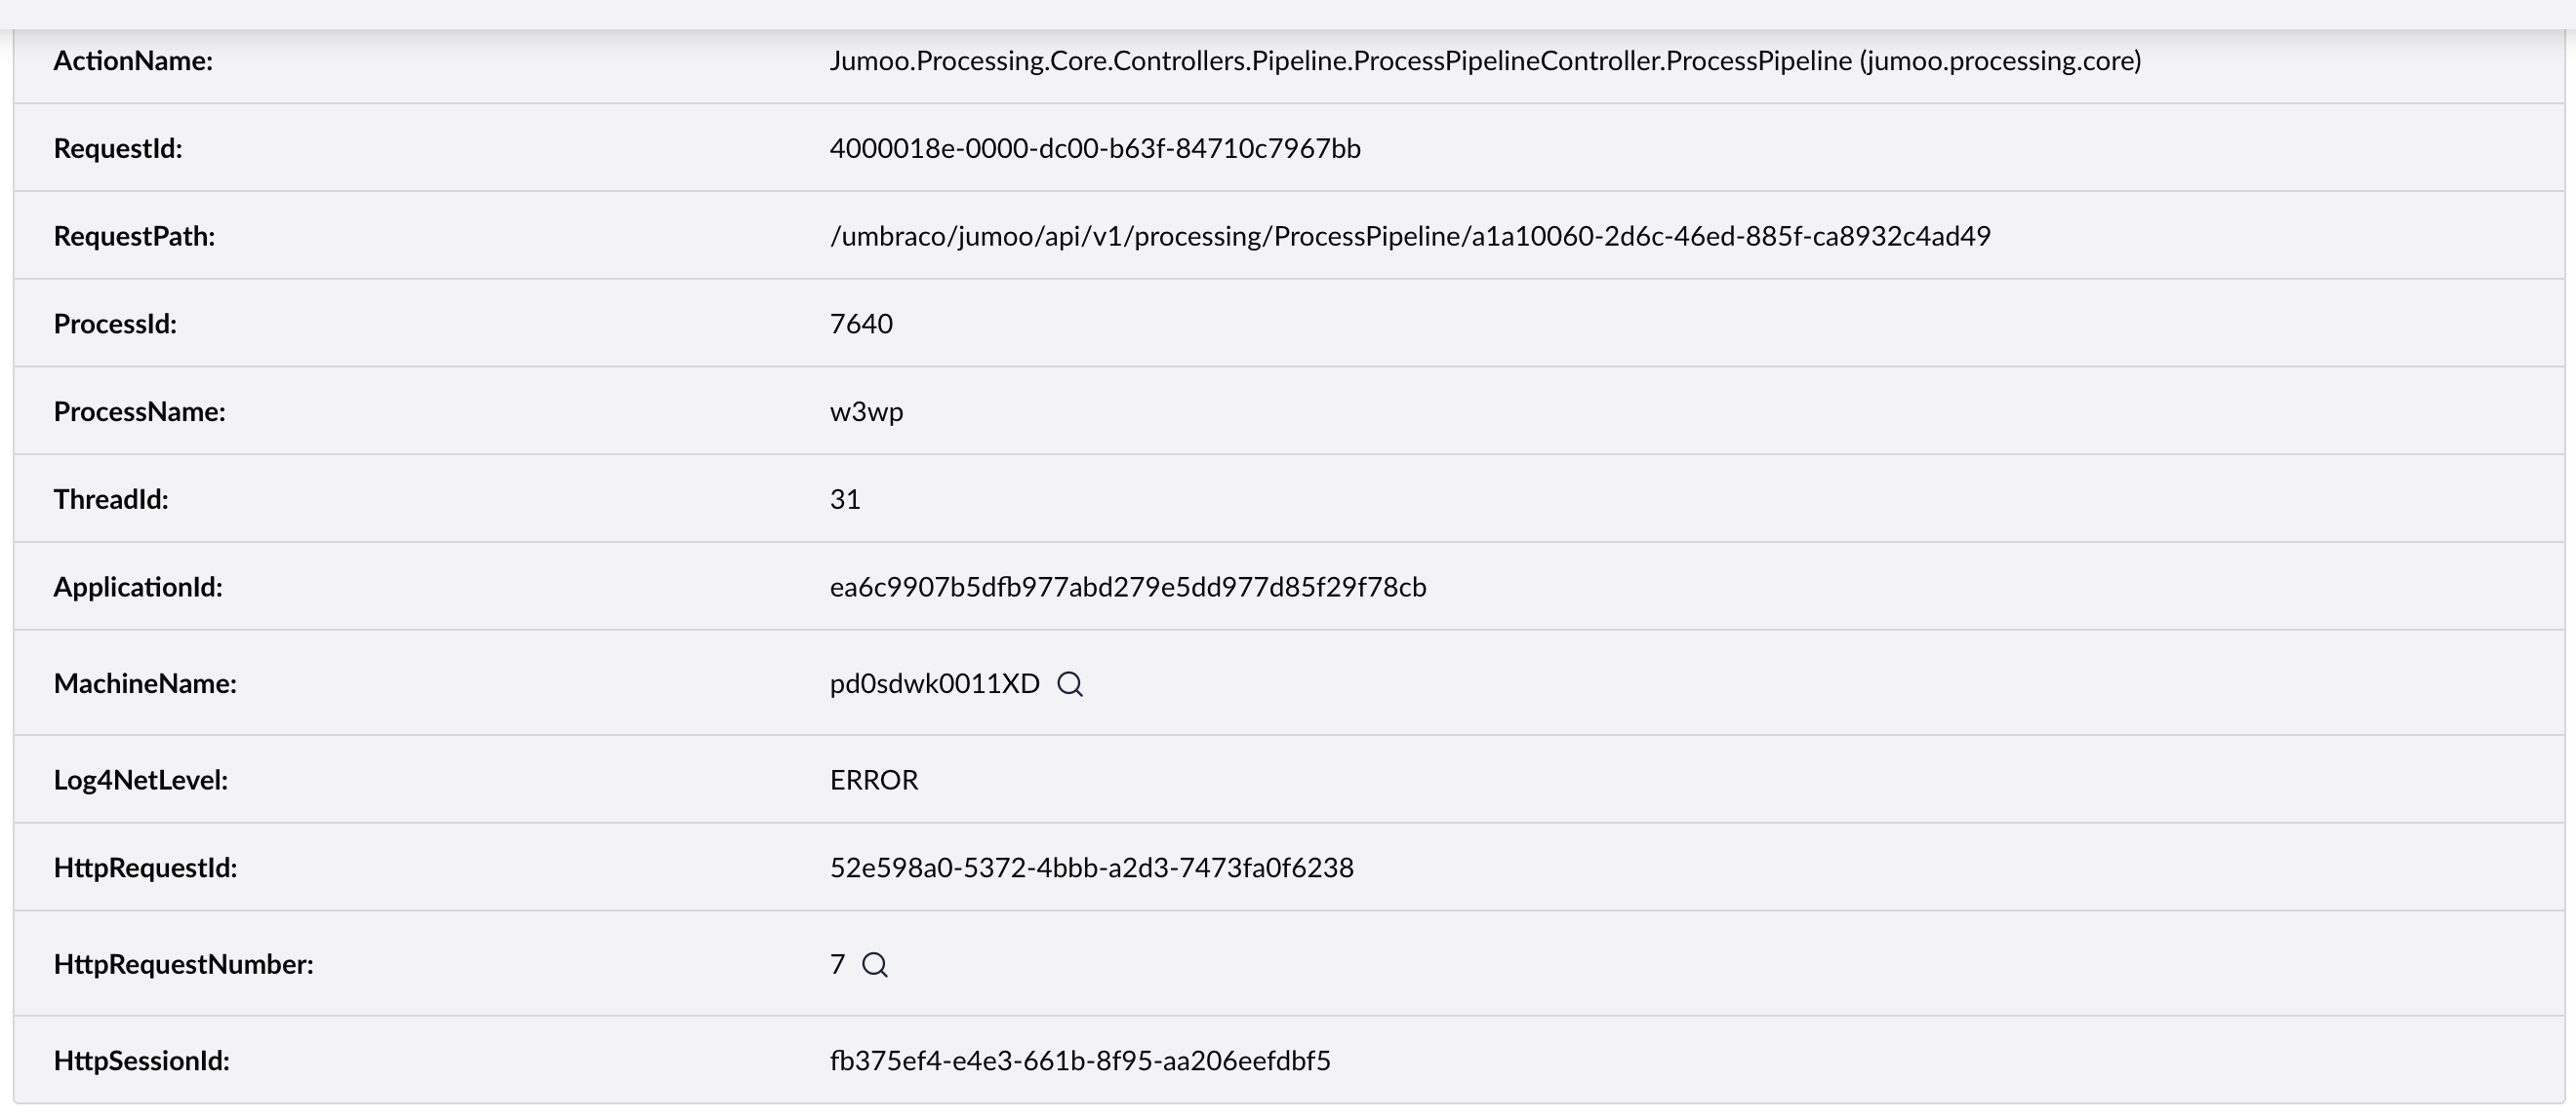
Task: Click the RequestPath property label
Action: [x=134, y=237]
